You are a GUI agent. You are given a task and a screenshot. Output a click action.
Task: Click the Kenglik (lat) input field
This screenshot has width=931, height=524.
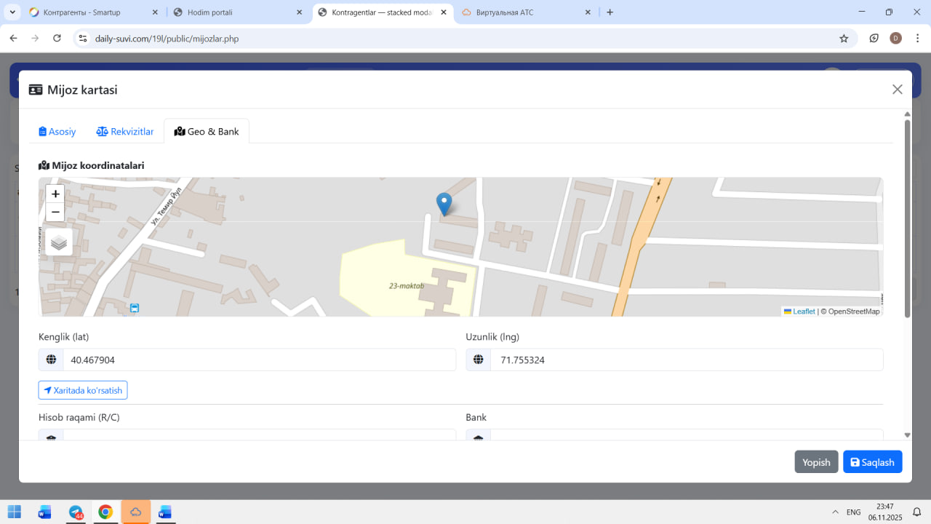point(258,360)
